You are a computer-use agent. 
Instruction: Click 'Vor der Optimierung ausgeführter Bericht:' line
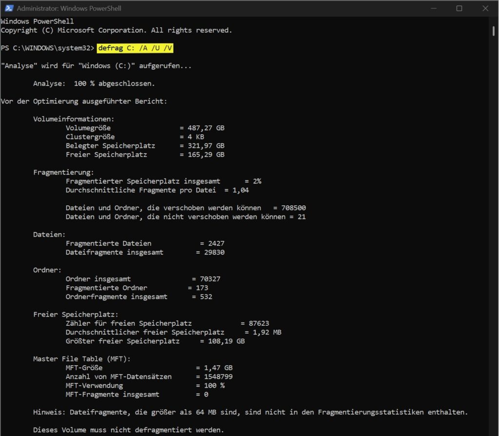84,101
